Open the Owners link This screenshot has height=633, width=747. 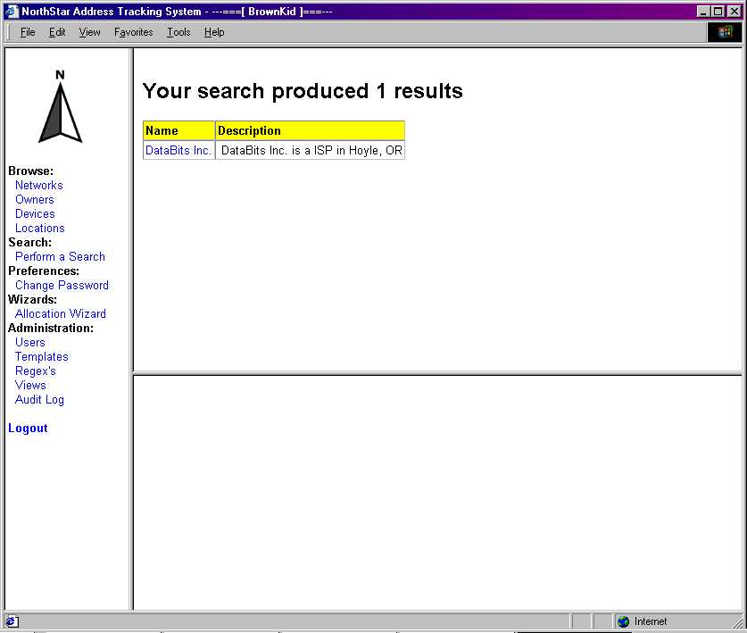34,199
